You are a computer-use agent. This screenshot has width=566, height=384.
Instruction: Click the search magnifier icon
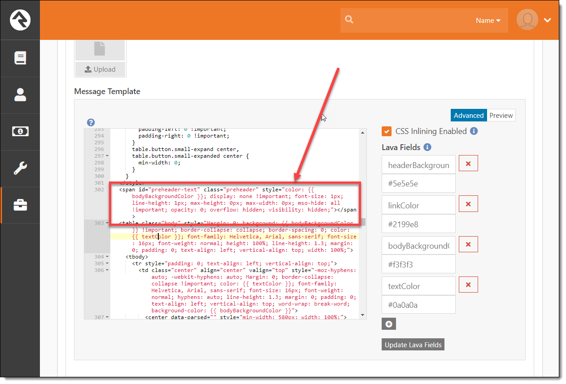tap(349, 20)
